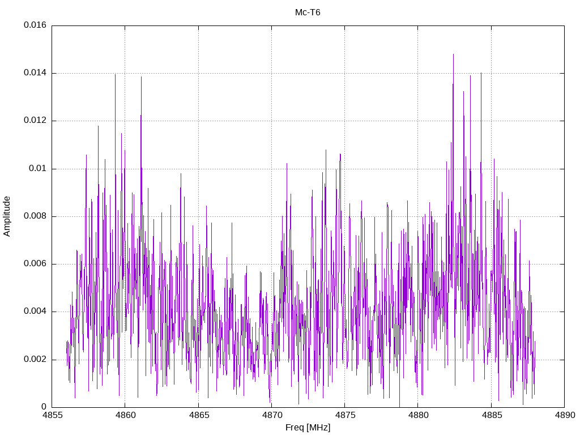The width and height of the screenshot is (580, 435).
Task: Click the tallest spectrum peak near 4882 MHz
Action: (453, 55)
